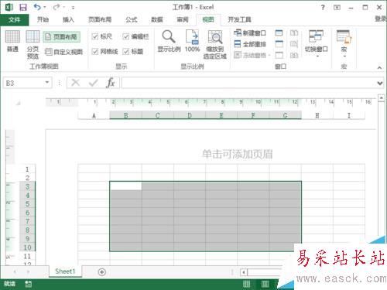Open the Review (审阅) tab
This screenshot has width=387, height=290.
[x=183, y=19]
